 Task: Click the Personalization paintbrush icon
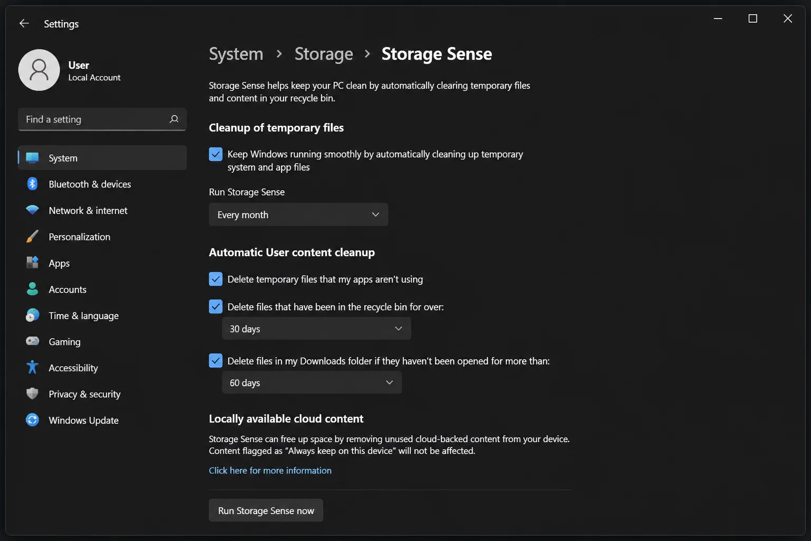point(32,236)
